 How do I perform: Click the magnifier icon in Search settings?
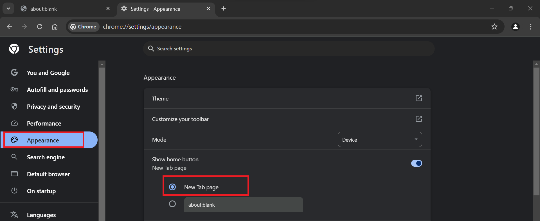tap(151, 49)
